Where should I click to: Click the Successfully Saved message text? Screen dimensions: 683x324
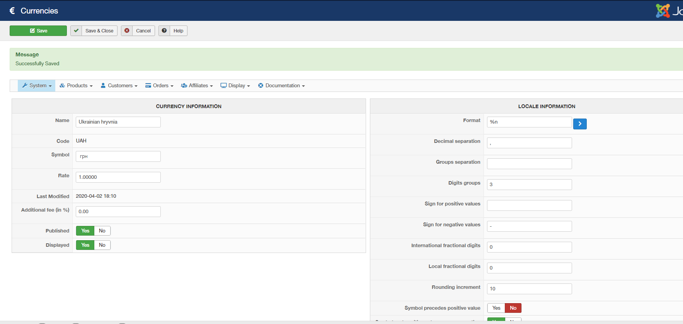[x=37, y=64]
